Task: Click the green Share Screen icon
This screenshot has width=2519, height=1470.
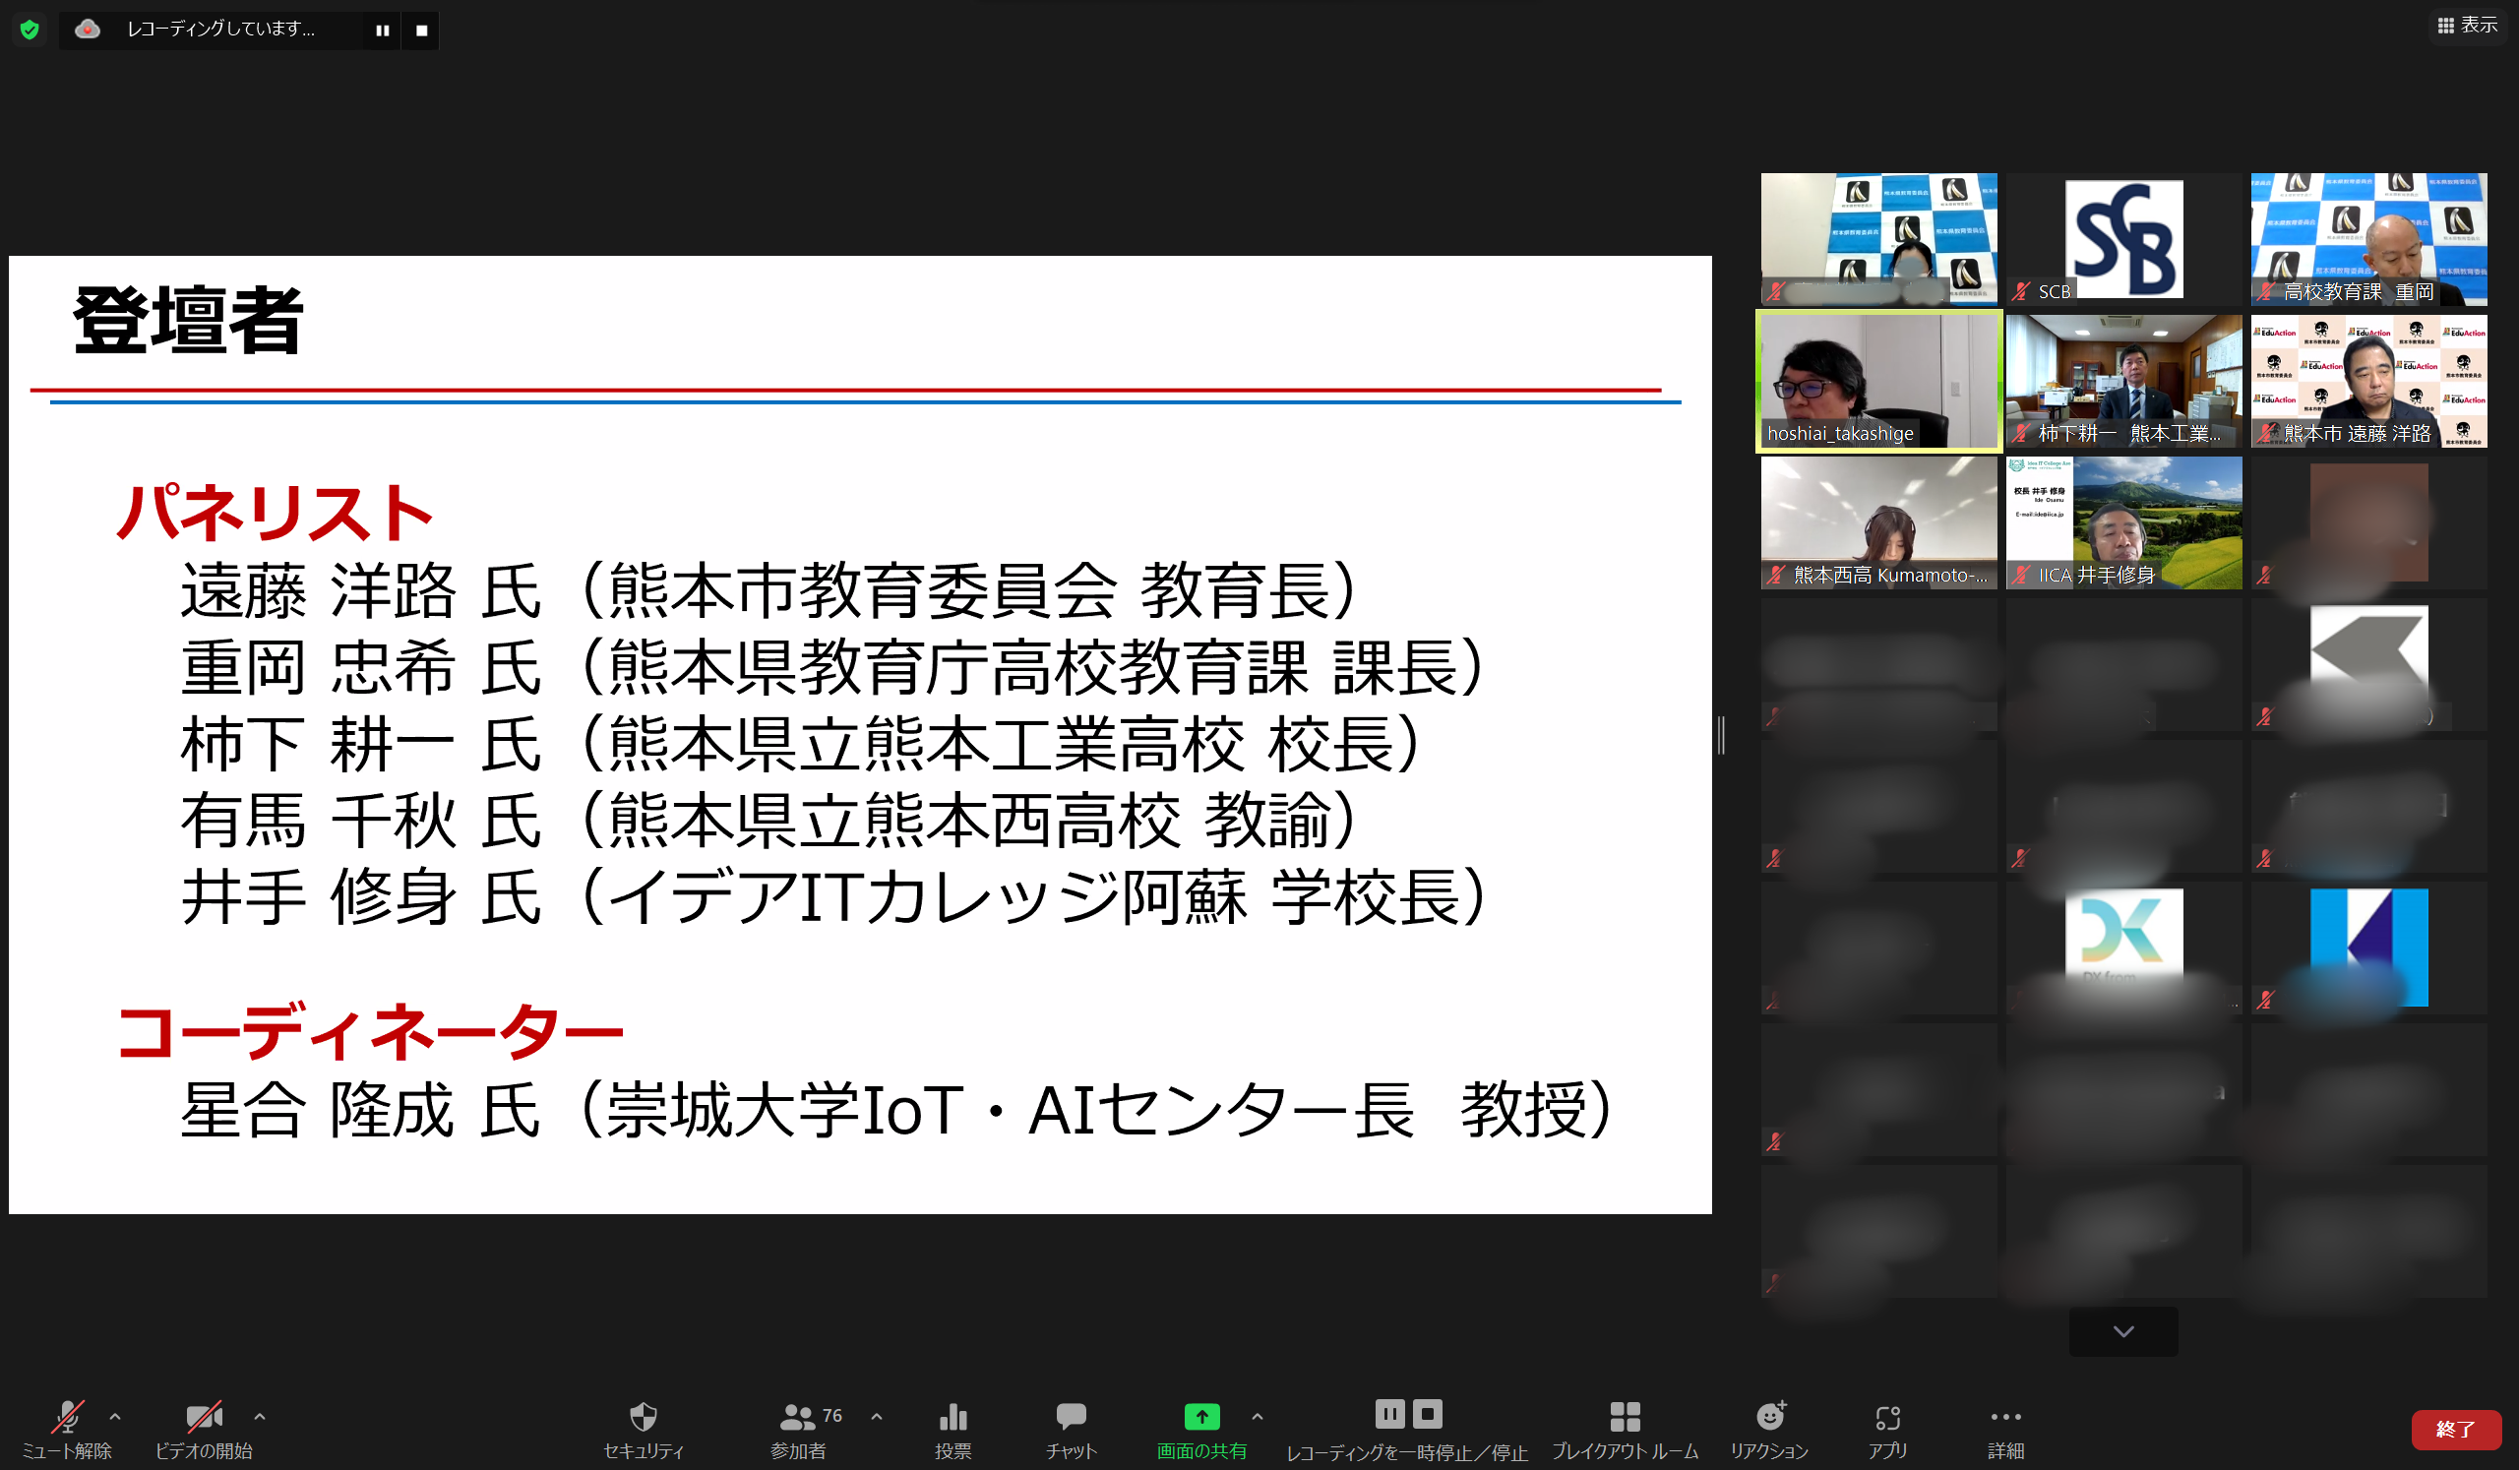Action: click(x=1201, y=1417)
